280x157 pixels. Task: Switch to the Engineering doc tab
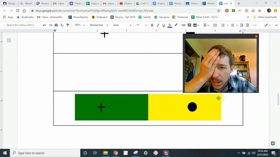[x=159, y=3]
